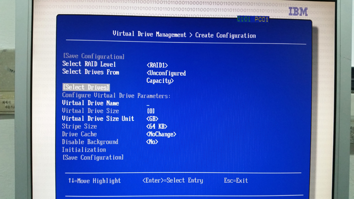Click the IBM logo on the screen

[x=298, y=12]
